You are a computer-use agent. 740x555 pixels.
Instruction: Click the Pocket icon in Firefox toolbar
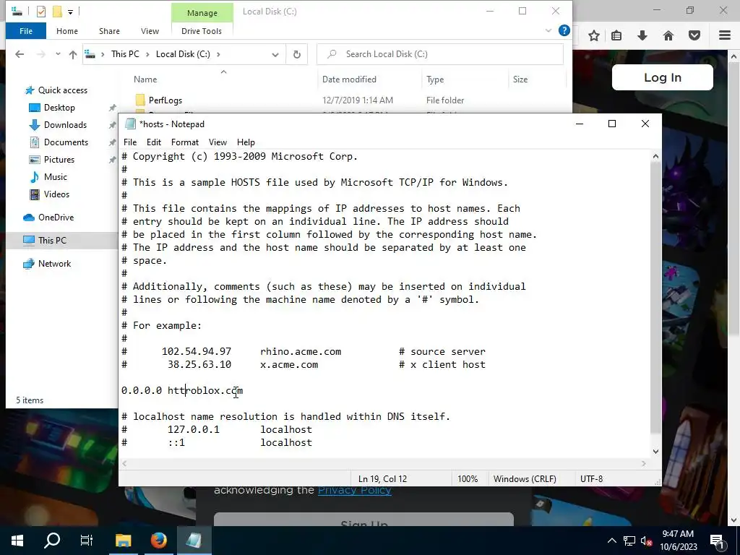(x=694, y=36)
